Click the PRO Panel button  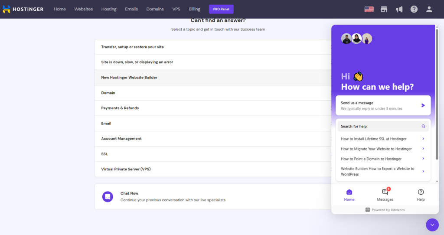221,9
